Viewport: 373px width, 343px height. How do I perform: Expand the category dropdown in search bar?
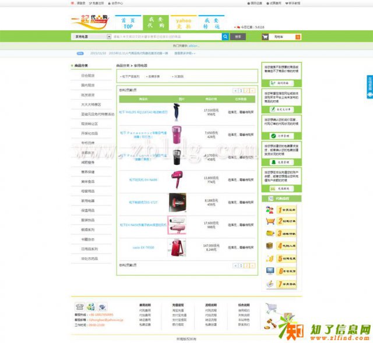point(109,36)
